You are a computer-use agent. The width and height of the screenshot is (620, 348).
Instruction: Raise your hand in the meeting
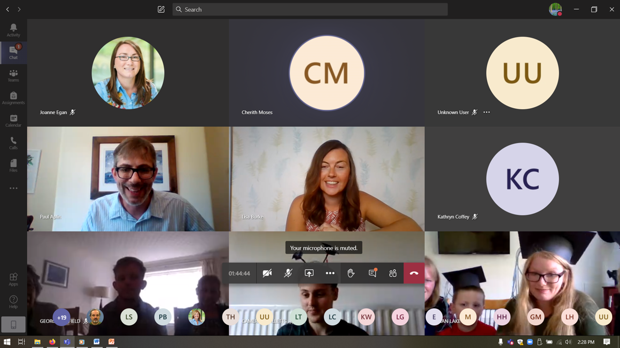(x=351, y=273)
